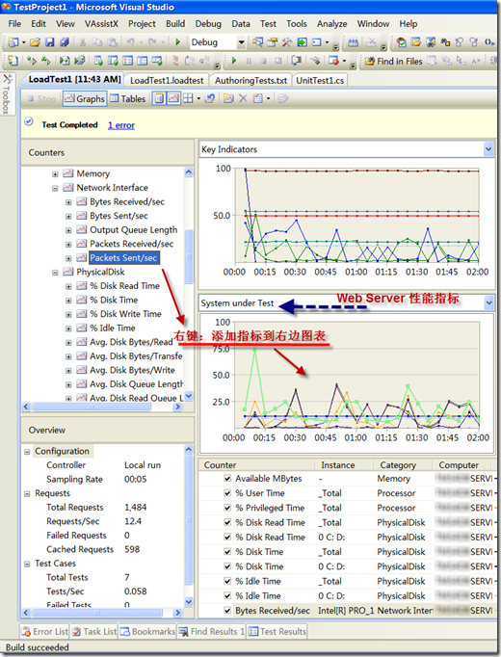The image size is (501, 657).
Task: Click the Add Graph icon
Action: (x=228, y=98)
